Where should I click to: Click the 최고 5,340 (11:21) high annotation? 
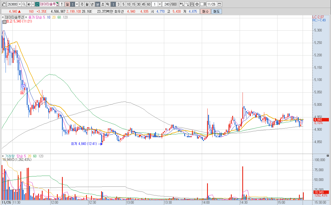point(19,21)
